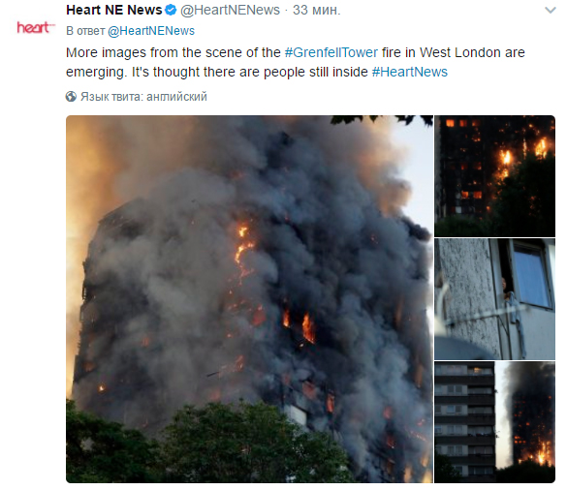Open the Heart NE News profile name

(114, 10)
